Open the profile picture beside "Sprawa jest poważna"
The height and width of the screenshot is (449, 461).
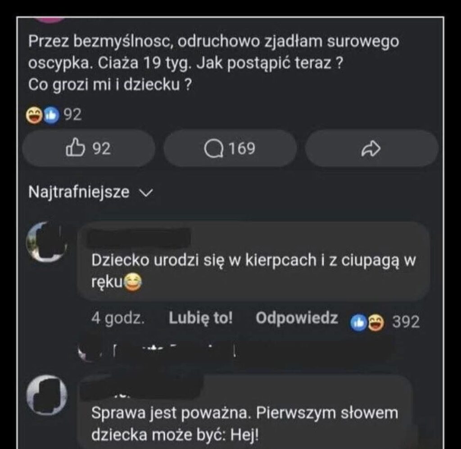[47, 395]
